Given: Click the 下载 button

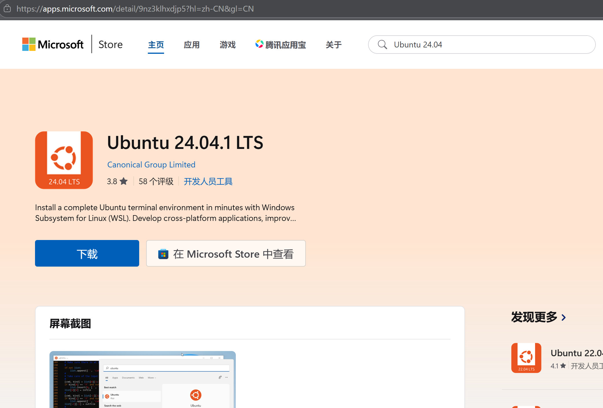Looking at the screenshot, I should 87,253.
